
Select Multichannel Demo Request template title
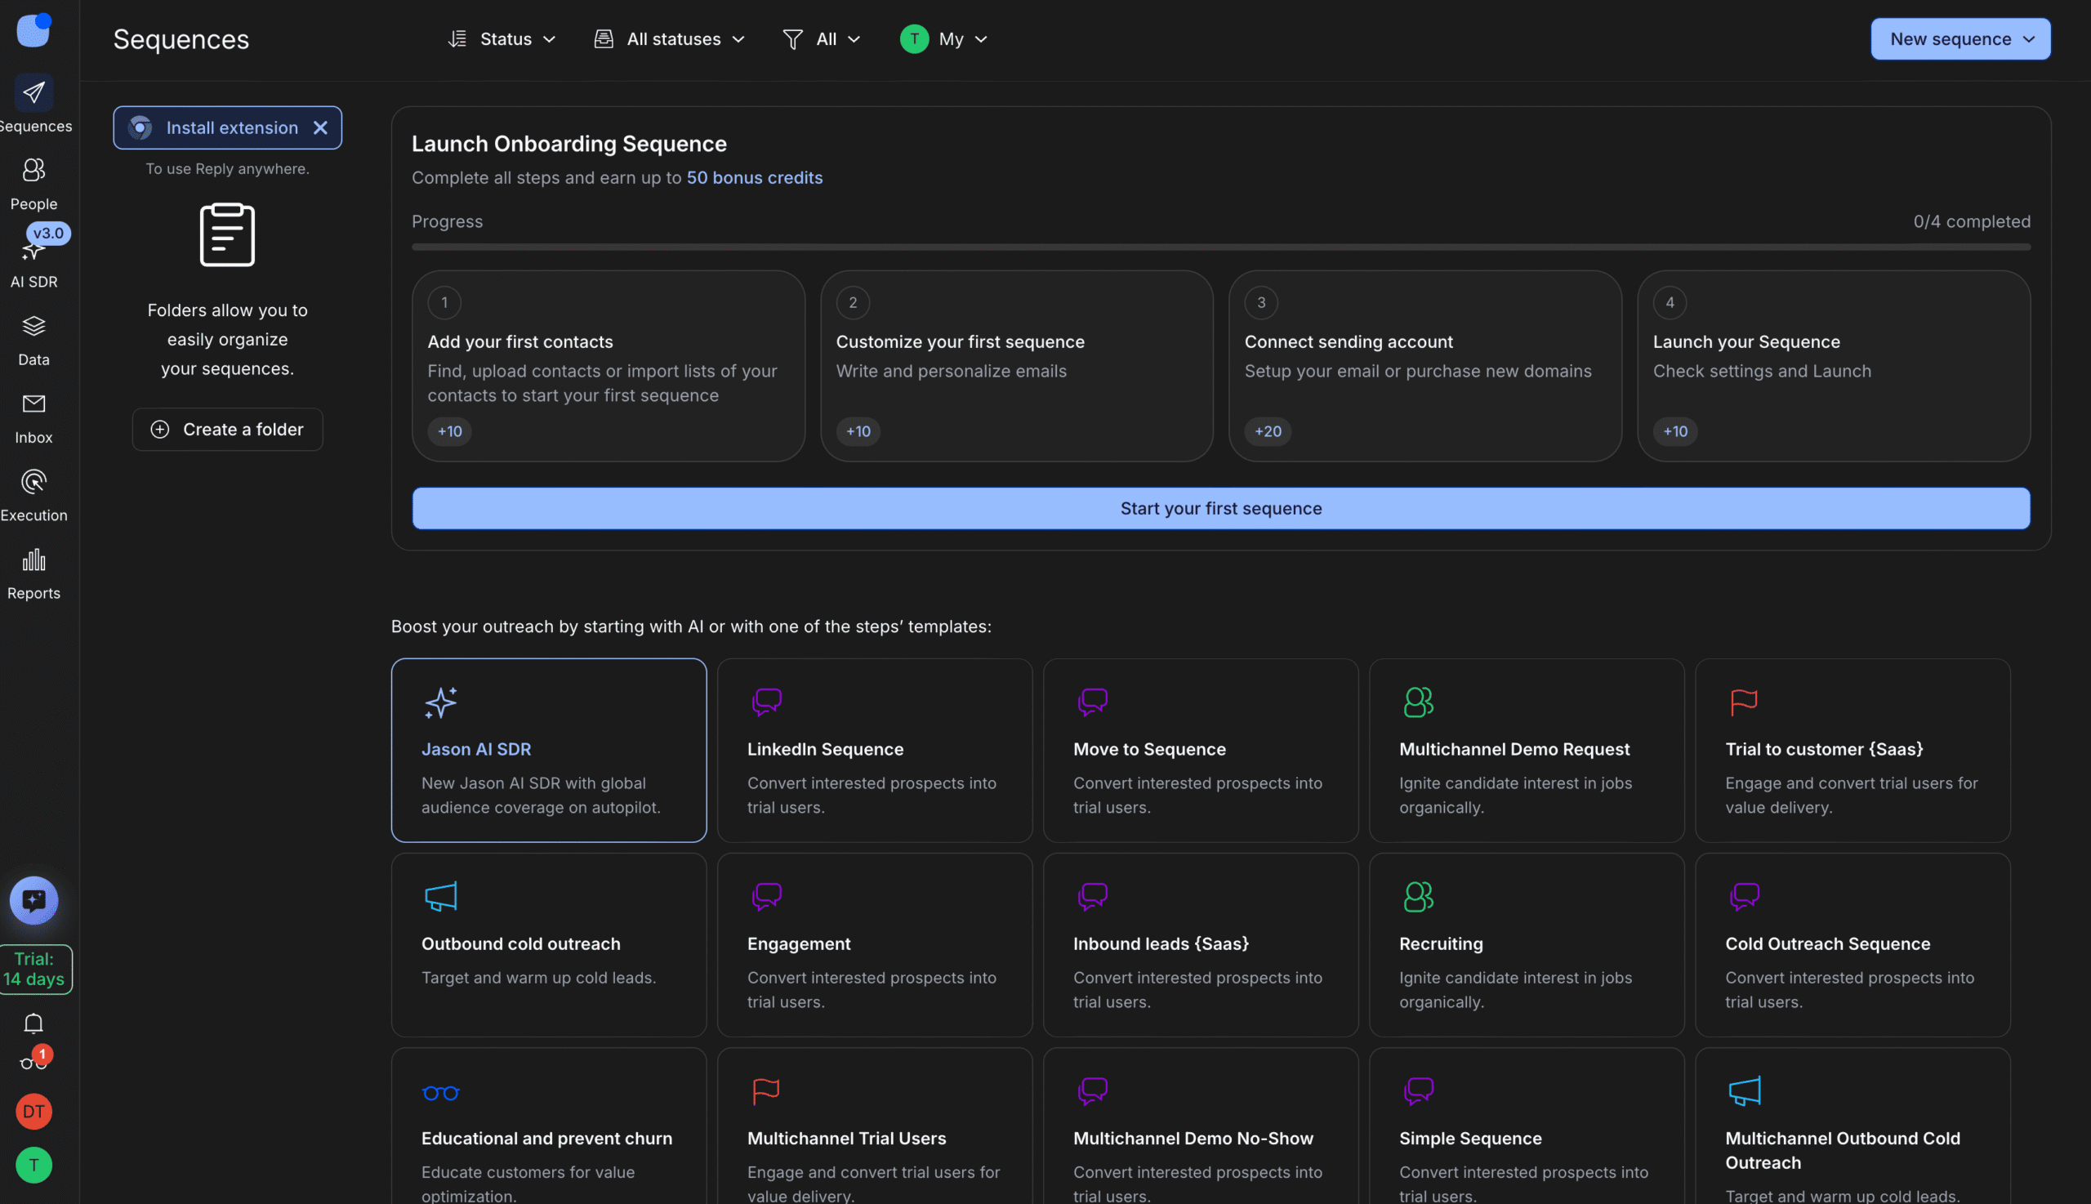coord(1514,749)
